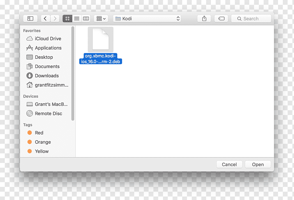
Task: Click the Downloads arrow icon
Action: tap(29, 75)
